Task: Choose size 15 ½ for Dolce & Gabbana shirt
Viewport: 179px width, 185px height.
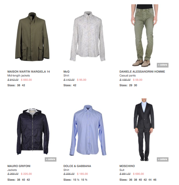Action: [x=76, y=180]
